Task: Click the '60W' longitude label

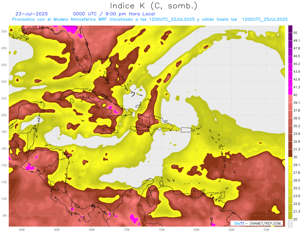Action: click(x=232, y=230)
